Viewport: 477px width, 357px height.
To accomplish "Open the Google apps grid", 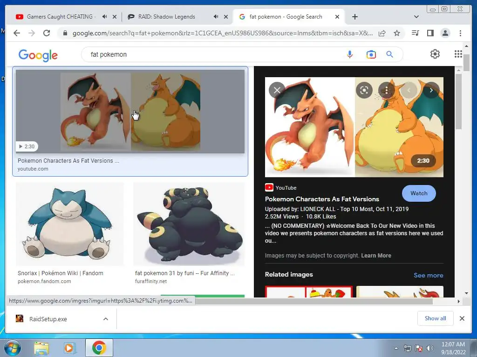I will click(458, 54).
